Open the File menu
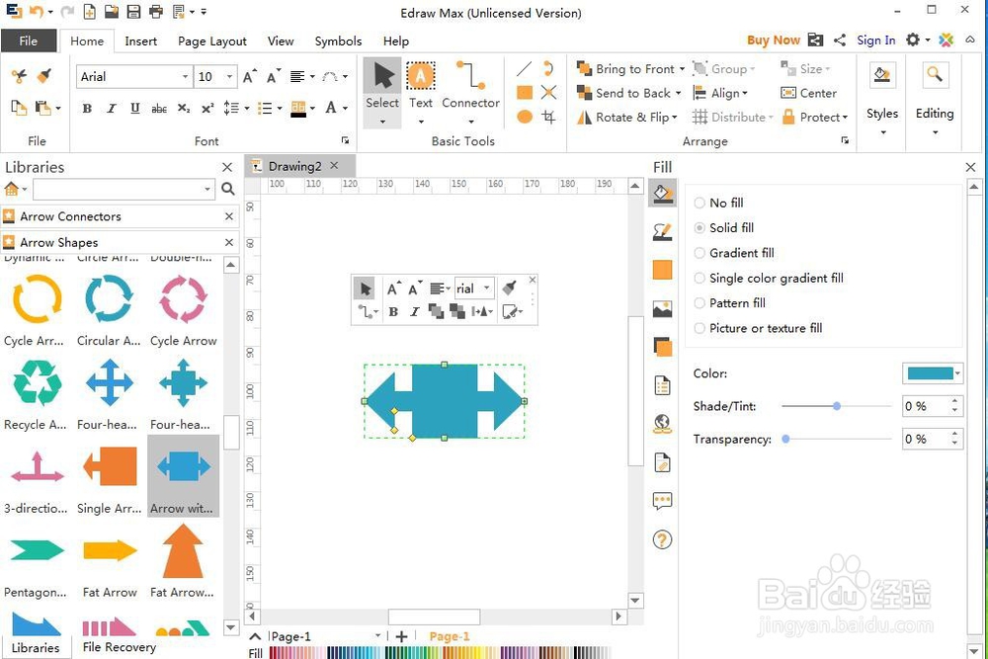This screenshot has width=988, height=659. coord(29,41)
